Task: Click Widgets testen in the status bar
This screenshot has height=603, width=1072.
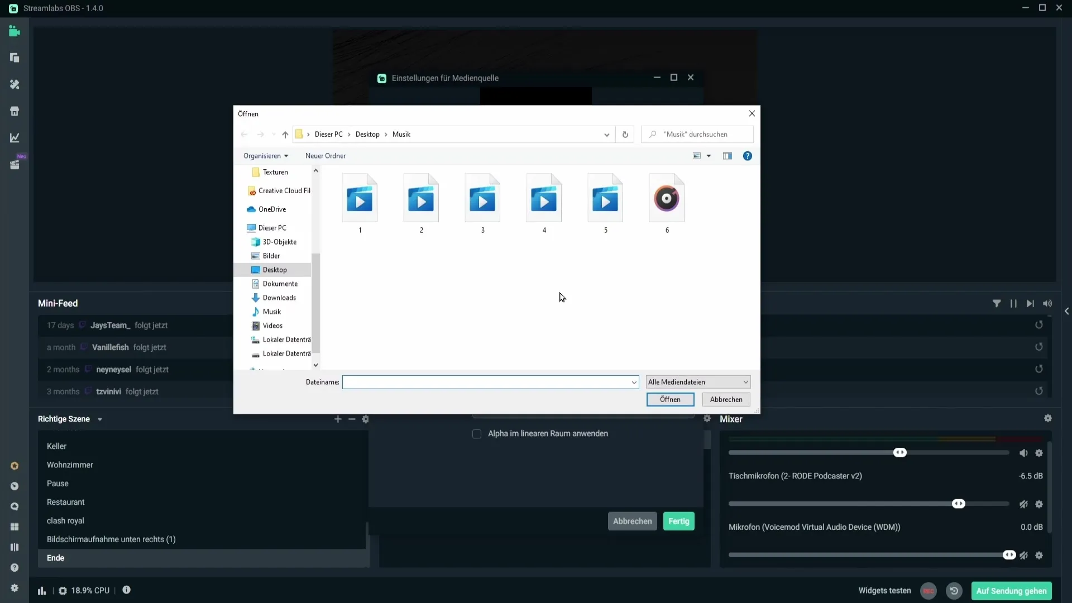Action: click(x=884, y=591)
